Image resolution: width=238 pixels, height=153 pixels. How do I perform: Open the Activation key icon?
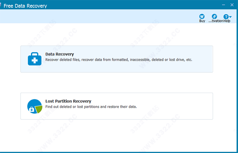point(214,16)
